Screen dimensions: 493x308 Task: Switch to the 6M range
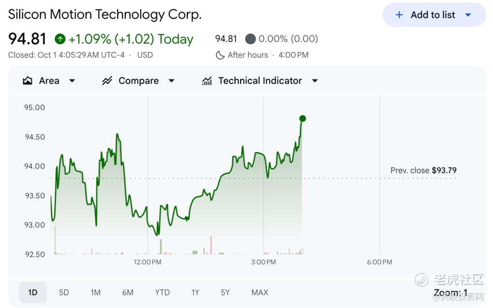(128, 292)
